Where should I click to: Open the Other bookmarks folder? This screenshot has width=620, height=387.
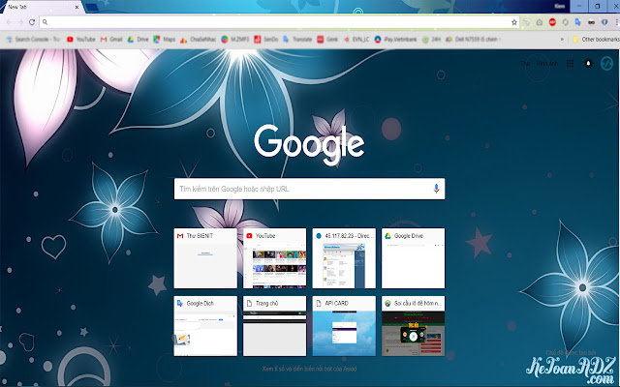pyautogui.click(x=596, y=40)
